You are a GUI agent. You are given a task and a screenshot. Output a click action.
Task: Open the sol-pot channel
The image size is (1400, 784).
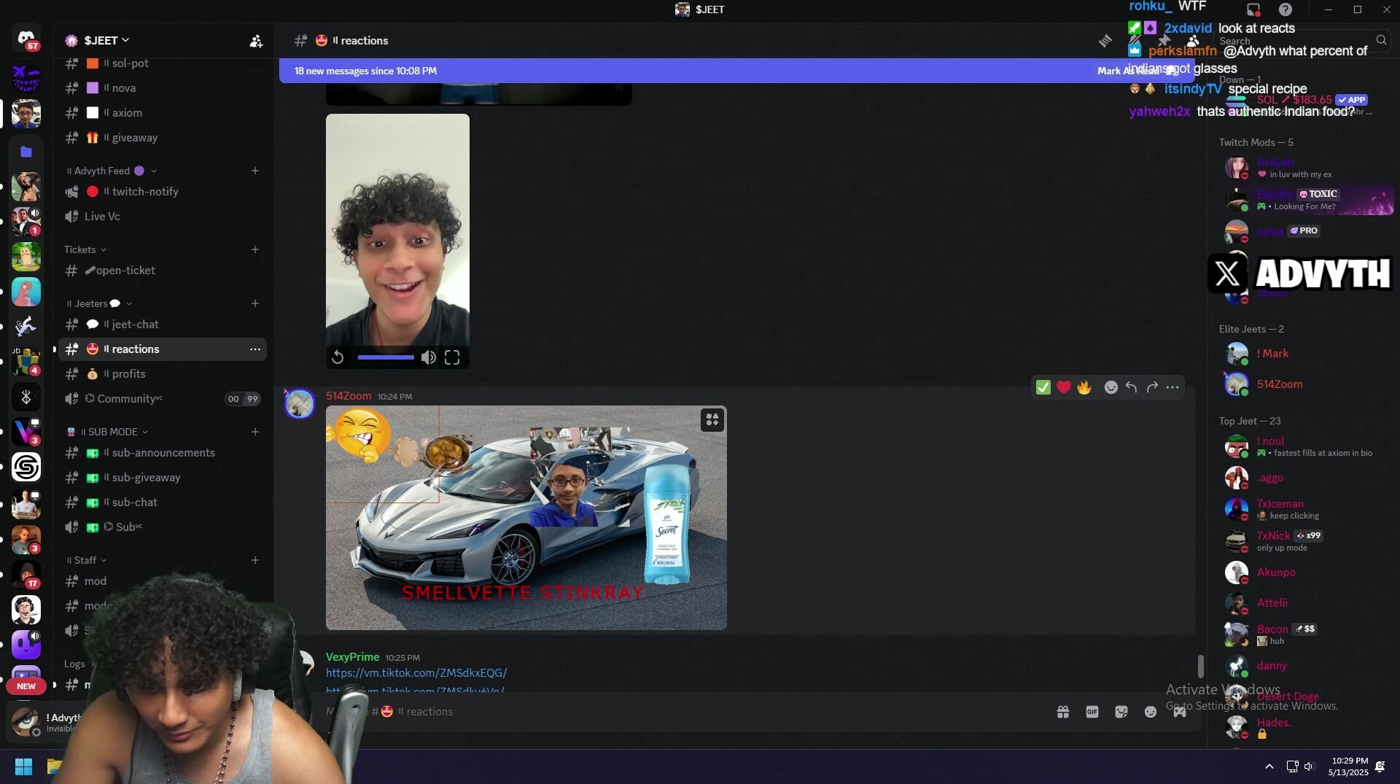[163, 63]
